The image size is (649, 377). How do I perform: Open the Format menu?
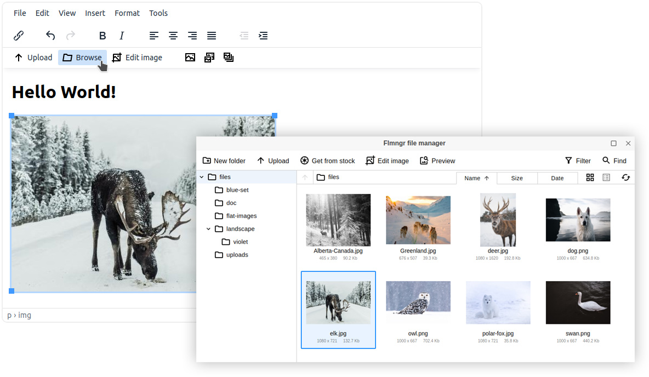(127, 13)
